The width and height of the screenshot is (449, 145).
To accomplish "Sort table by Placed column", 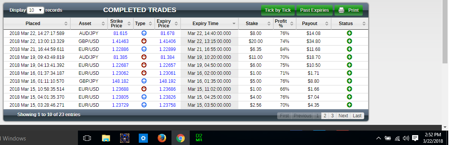I will [x=36, y=24].
